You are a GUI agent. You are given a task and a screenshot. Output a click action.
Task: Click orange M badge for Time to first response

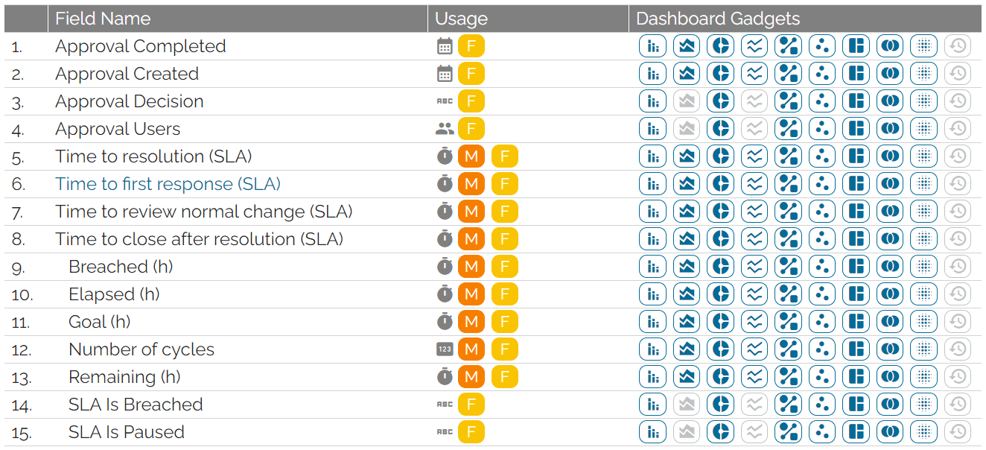coord(471,184)
